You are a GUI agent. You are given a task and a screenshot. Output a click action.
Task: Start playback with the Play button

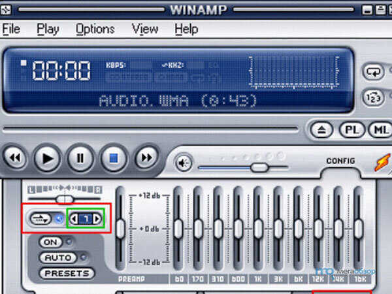(47, 158)
